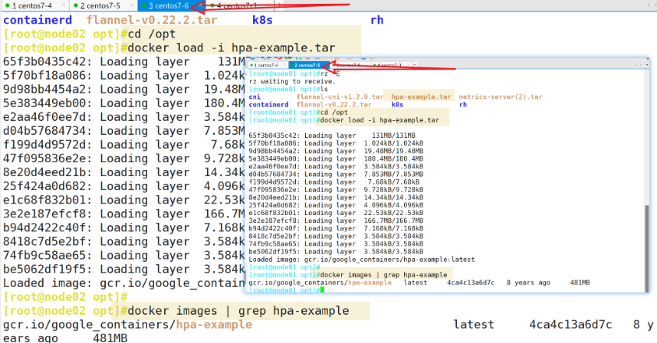Viewport: 657px width, 343px height.
Task: Click 'docker images | grep hpa-example' command in main window
Action: [x=238, y=311]
